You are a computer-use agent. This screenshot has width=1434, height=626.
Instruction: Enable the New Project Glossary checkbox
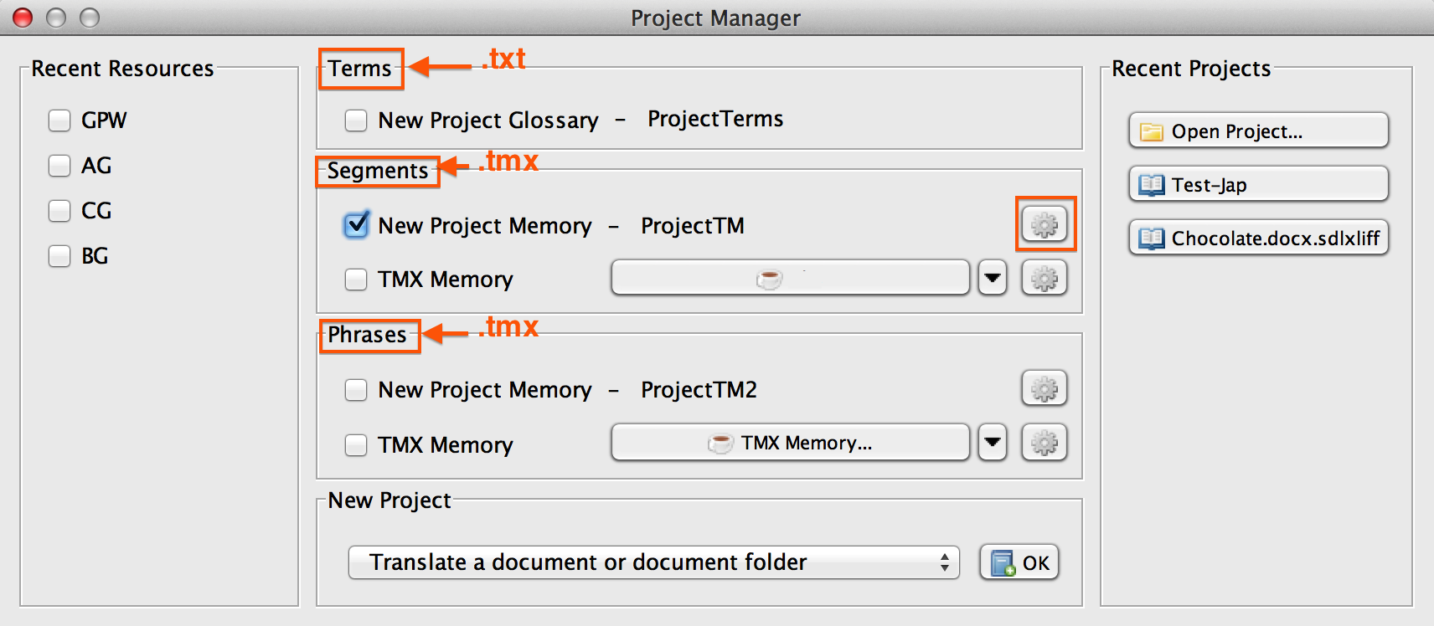(x=356, y=121)
